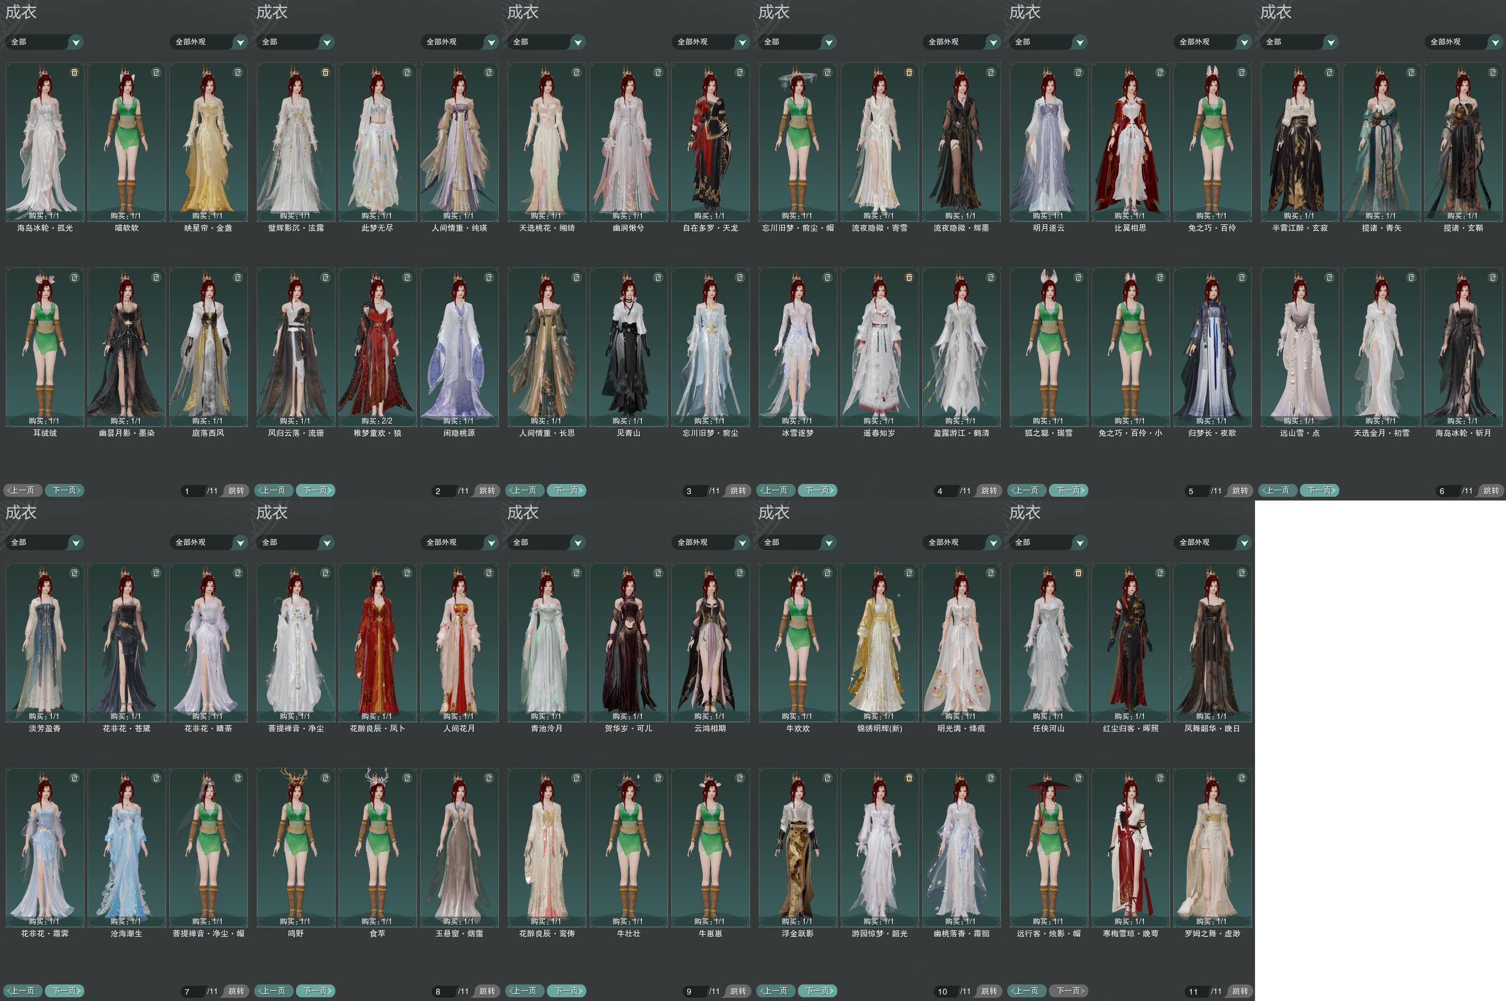Click 上一页 in the page 9 panel
The width and height of the screenshot is (1506, 1001).
525,991
